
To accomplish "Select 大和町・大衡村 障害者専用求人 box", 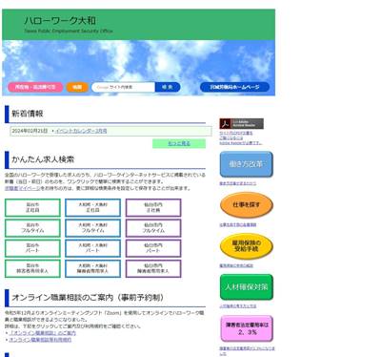I will (93, 268).
